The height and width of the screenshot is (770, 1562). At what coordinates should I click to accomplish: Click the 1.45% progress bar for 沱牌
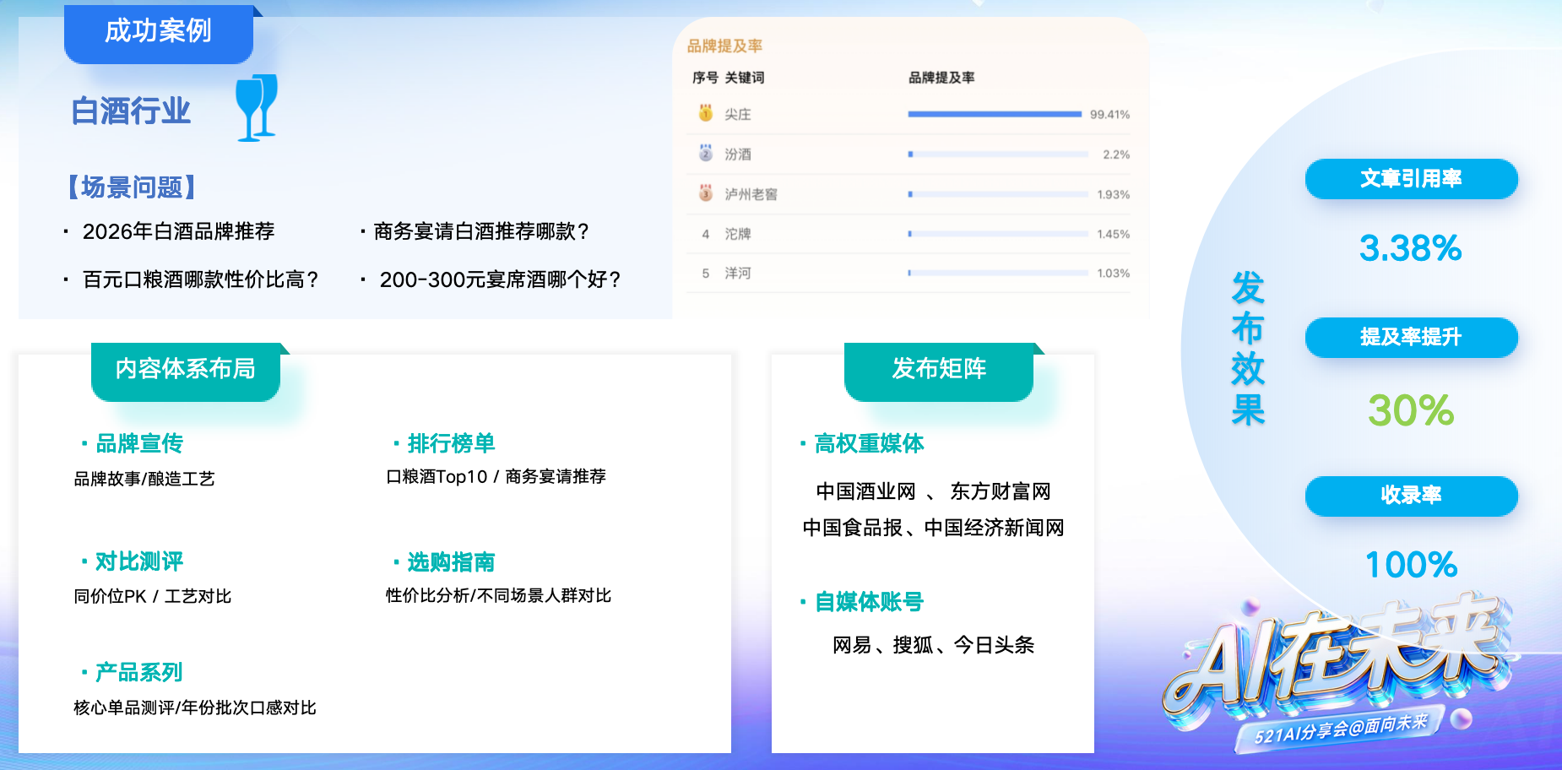pyautogui.click(x=998, y=234)
